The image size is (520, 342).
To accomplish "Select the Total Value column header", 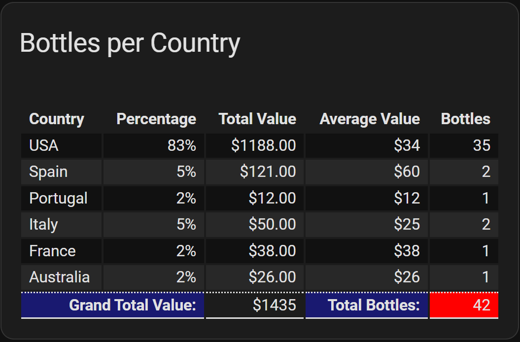I will (x=257, y=119).
